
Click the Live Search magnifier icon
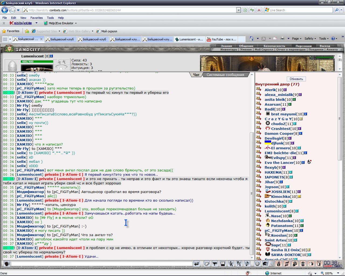point(336,10)
